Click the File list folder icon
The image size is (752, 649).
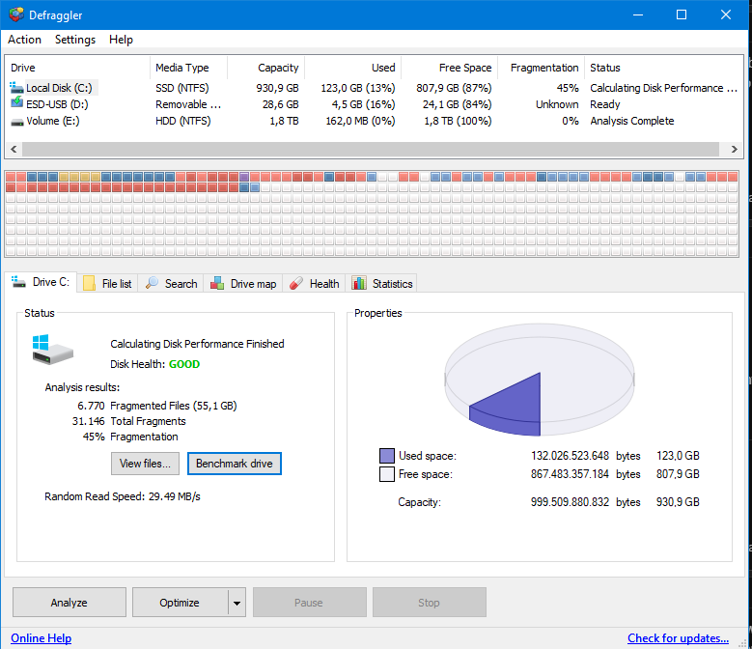click(89, 283)
